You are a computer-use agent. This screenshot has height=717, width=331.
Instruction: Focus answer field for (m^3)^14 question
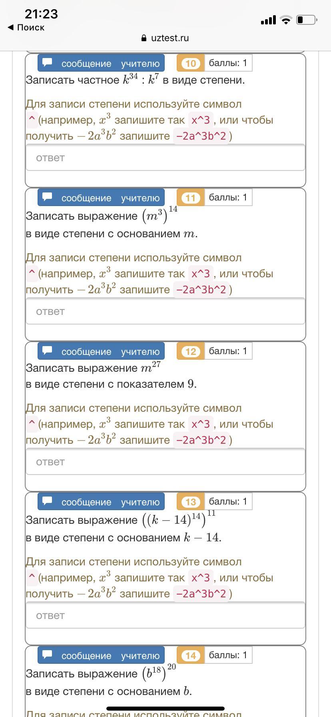(165, 311)
